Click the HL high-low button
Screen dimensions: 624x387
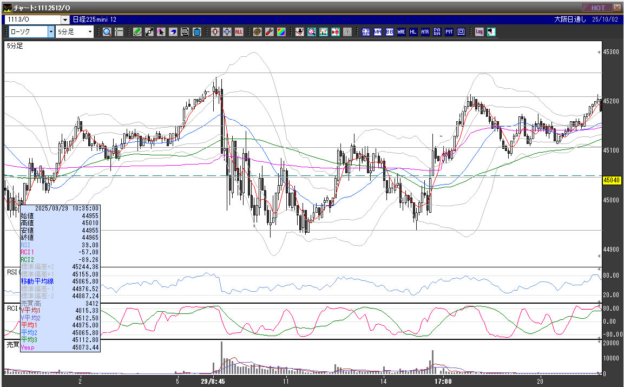413,32
